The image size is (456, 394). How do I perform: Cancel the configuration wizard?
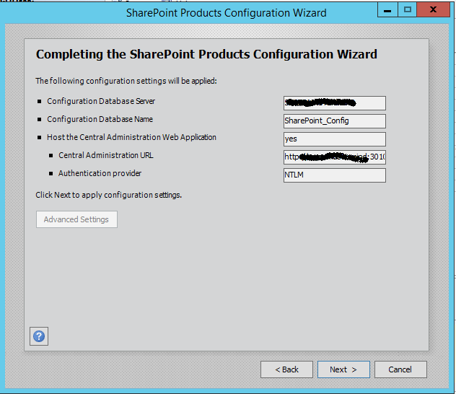pyautogui.click(x=400, y=369)
